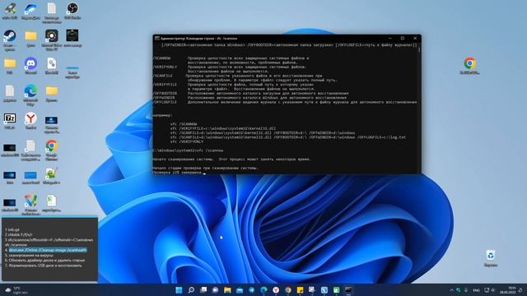Click the microphone icon in system tray
527x296 pixels.
(466, 290)
